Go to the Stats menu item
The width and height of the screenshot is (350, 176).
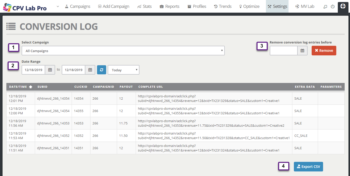[x=144, y=7]
